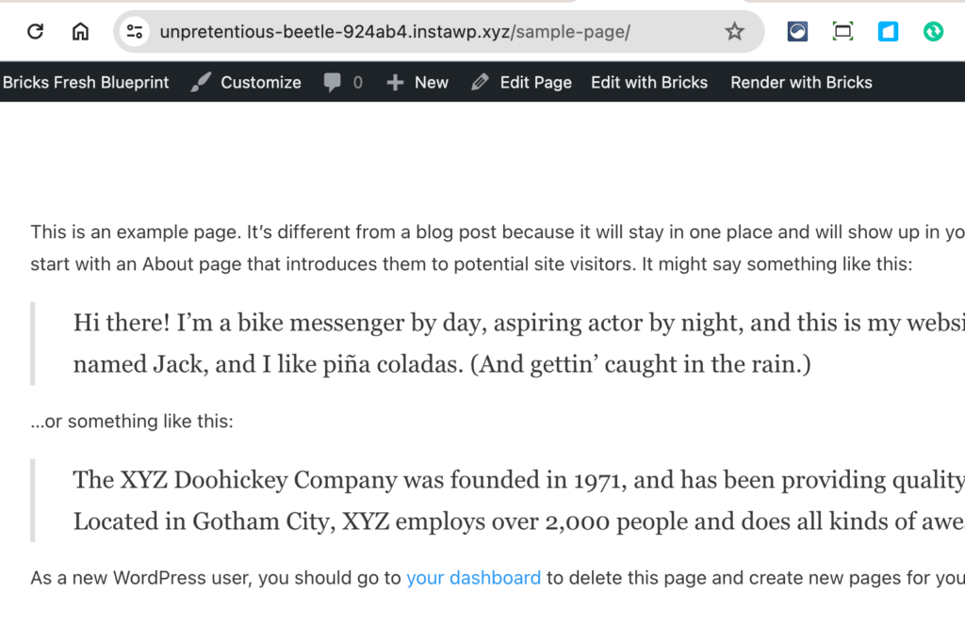Click the Customize paintbrush icon
This screenshot has width=965, height=625.
coord(201,82)
